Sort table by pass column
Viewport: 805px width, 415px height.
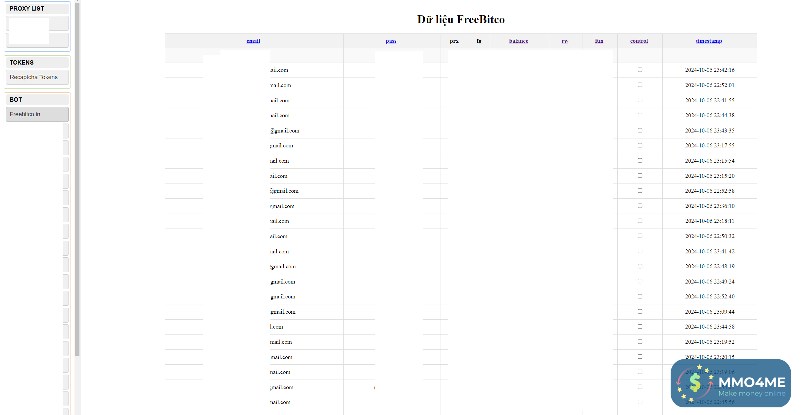point(391,41)
